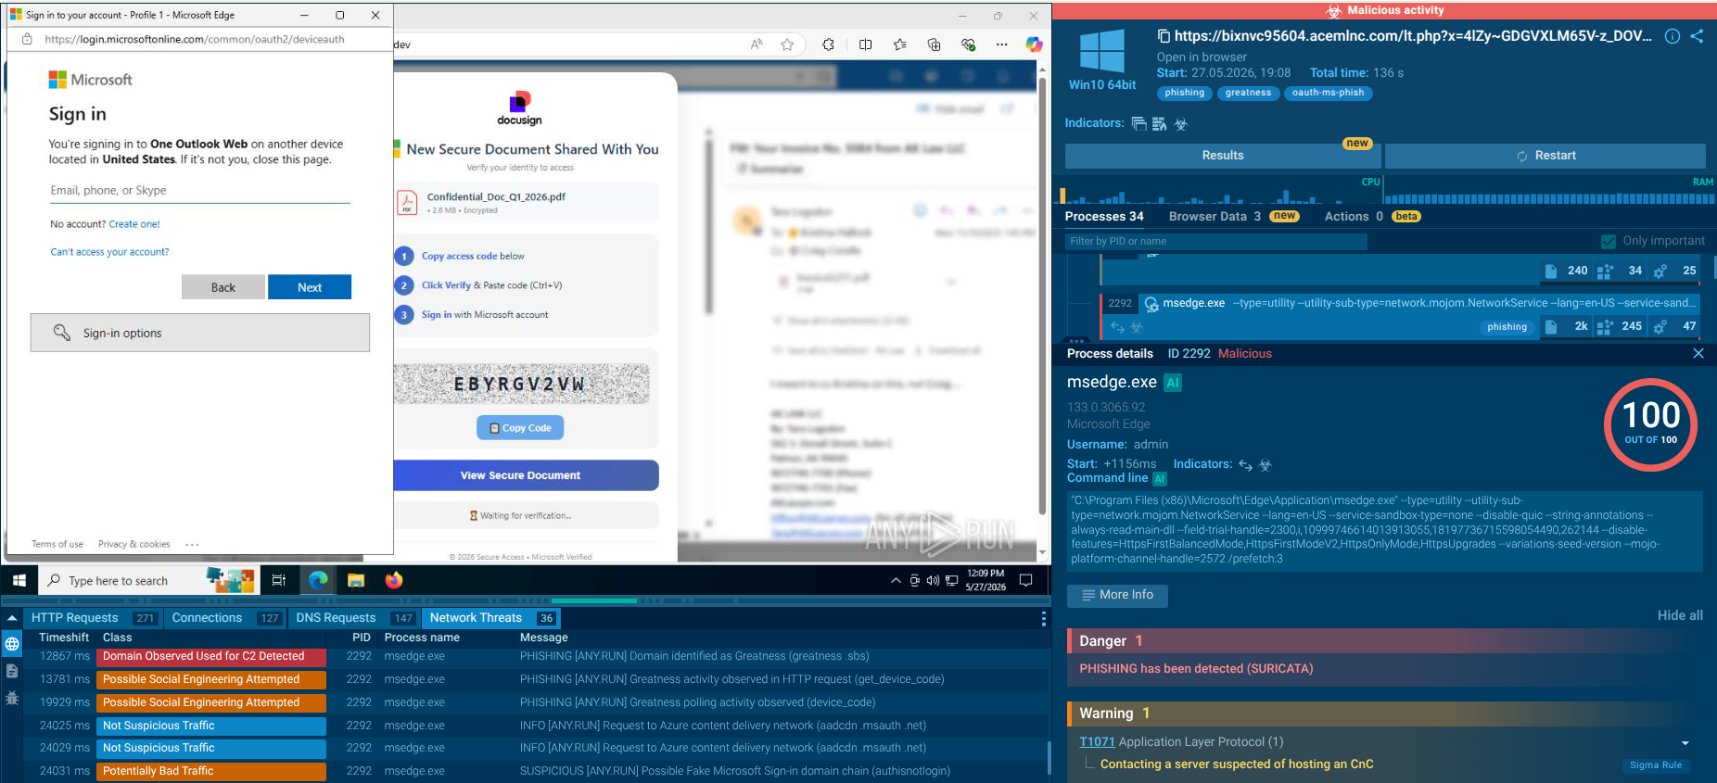Screen dimensions: 1717x783
Task: Click the Create one! link
Action: click(134, 224)
